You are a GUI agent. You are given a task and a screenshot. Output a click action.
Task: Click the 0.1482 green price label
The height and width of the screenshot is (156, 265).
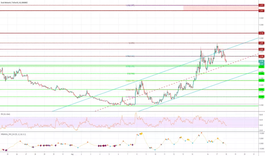tap(262, 90)
